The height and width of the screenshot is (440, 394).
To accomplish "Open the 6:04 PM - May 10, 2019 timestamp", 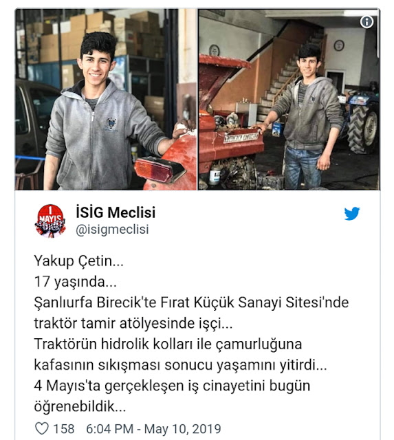I will point(153,429).
